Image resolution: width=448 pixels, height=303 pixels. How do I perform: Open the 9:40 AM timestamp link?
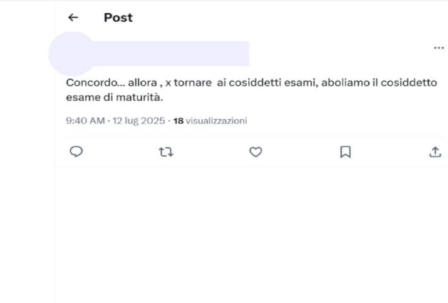(x=85, y=121)
